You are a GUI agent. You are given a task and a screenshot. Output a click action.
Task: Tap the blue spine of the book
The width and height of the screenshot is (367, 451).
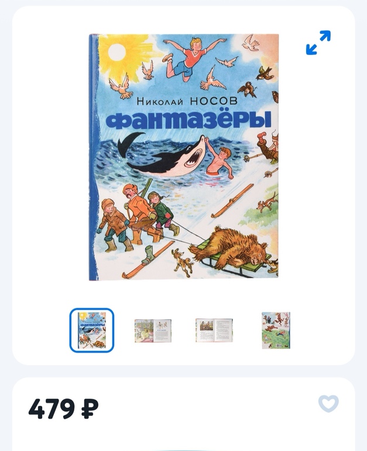(92, 157)
